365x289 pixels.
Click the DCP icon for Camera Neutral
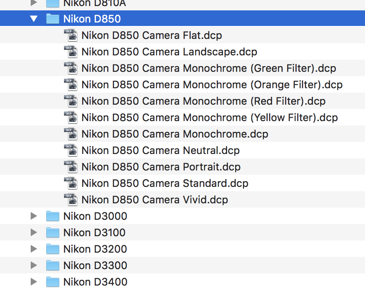(x=71, y=150)
